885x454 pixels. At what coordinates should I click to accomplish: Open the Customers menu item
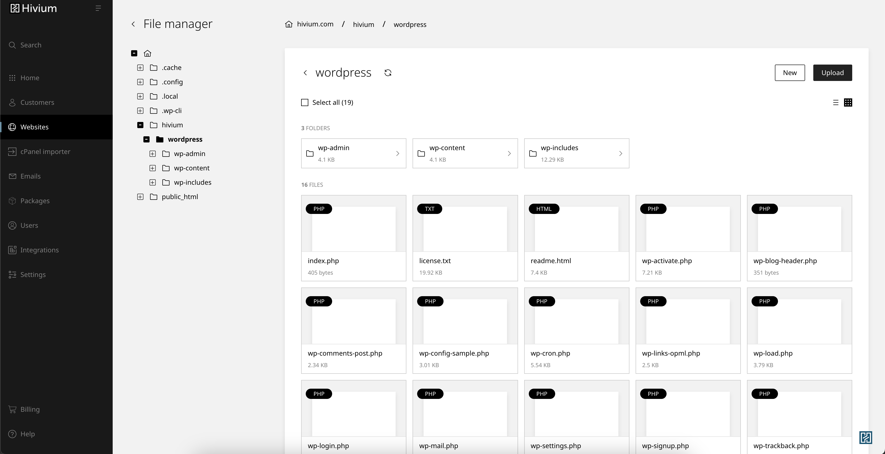pyautogui.click(x=56, y=102)
